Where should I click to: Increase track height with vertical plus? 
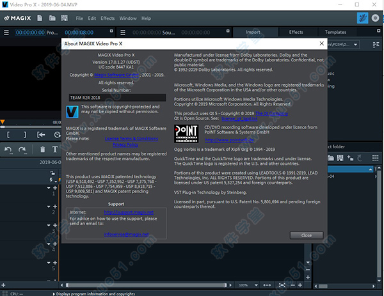[308, 277]
